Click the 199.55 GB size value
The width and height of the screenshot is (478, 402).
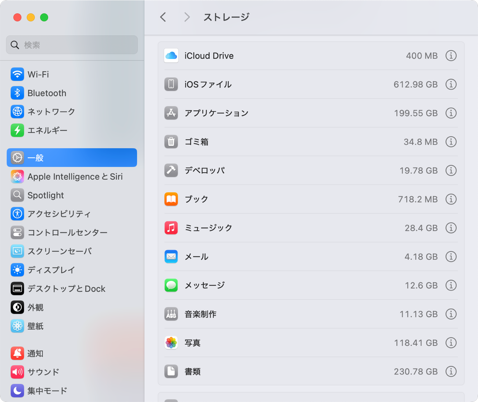[416, 113]
